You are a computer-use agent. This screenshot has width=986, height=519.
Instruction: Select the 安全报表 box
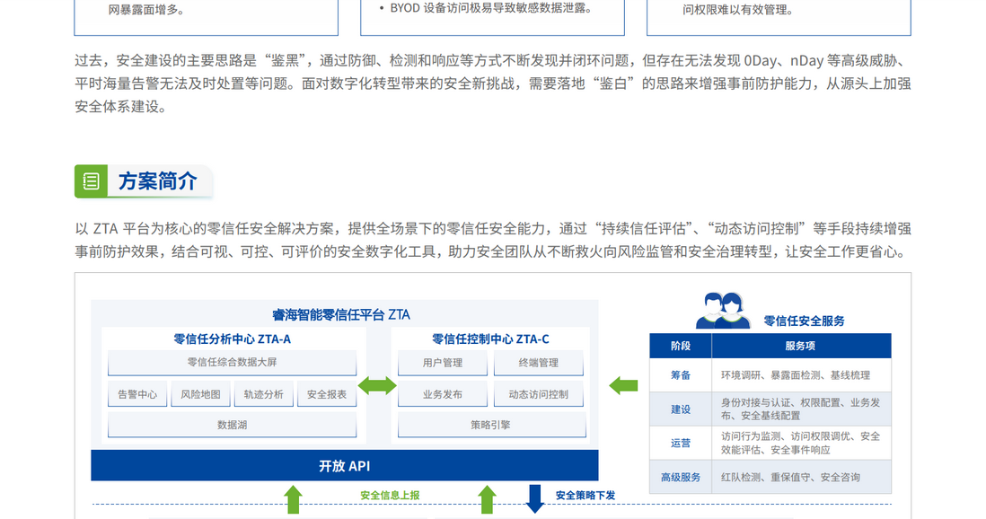tap(326, 394)
